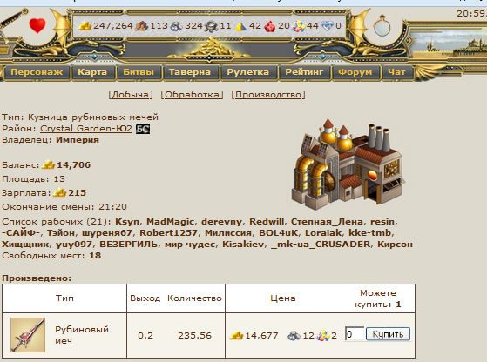Click the Купить button

click(x=388, y=334)
